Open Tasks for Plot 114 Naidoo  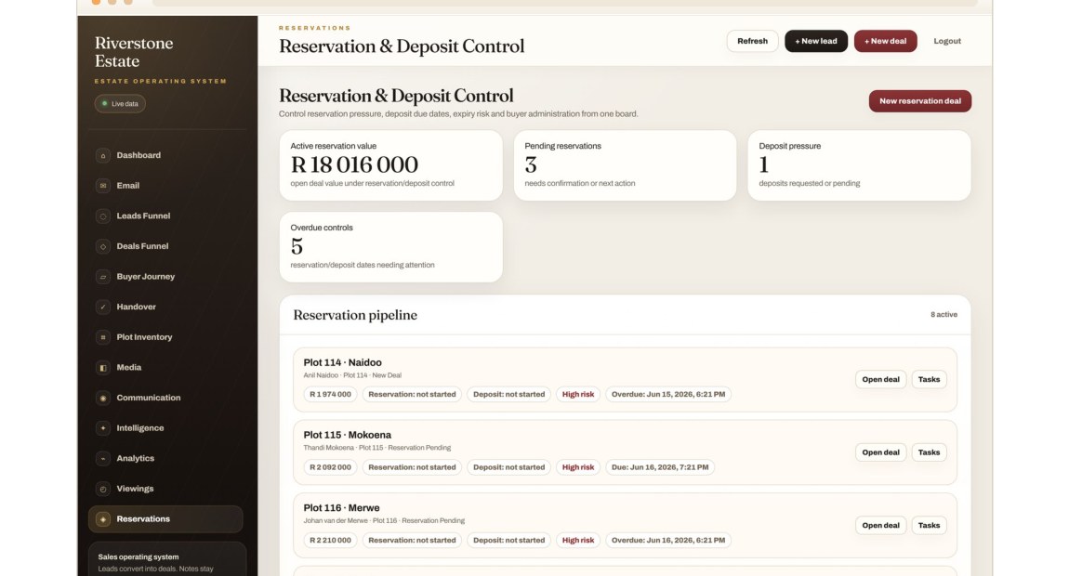pyautogui.click(x=929, y=380)
